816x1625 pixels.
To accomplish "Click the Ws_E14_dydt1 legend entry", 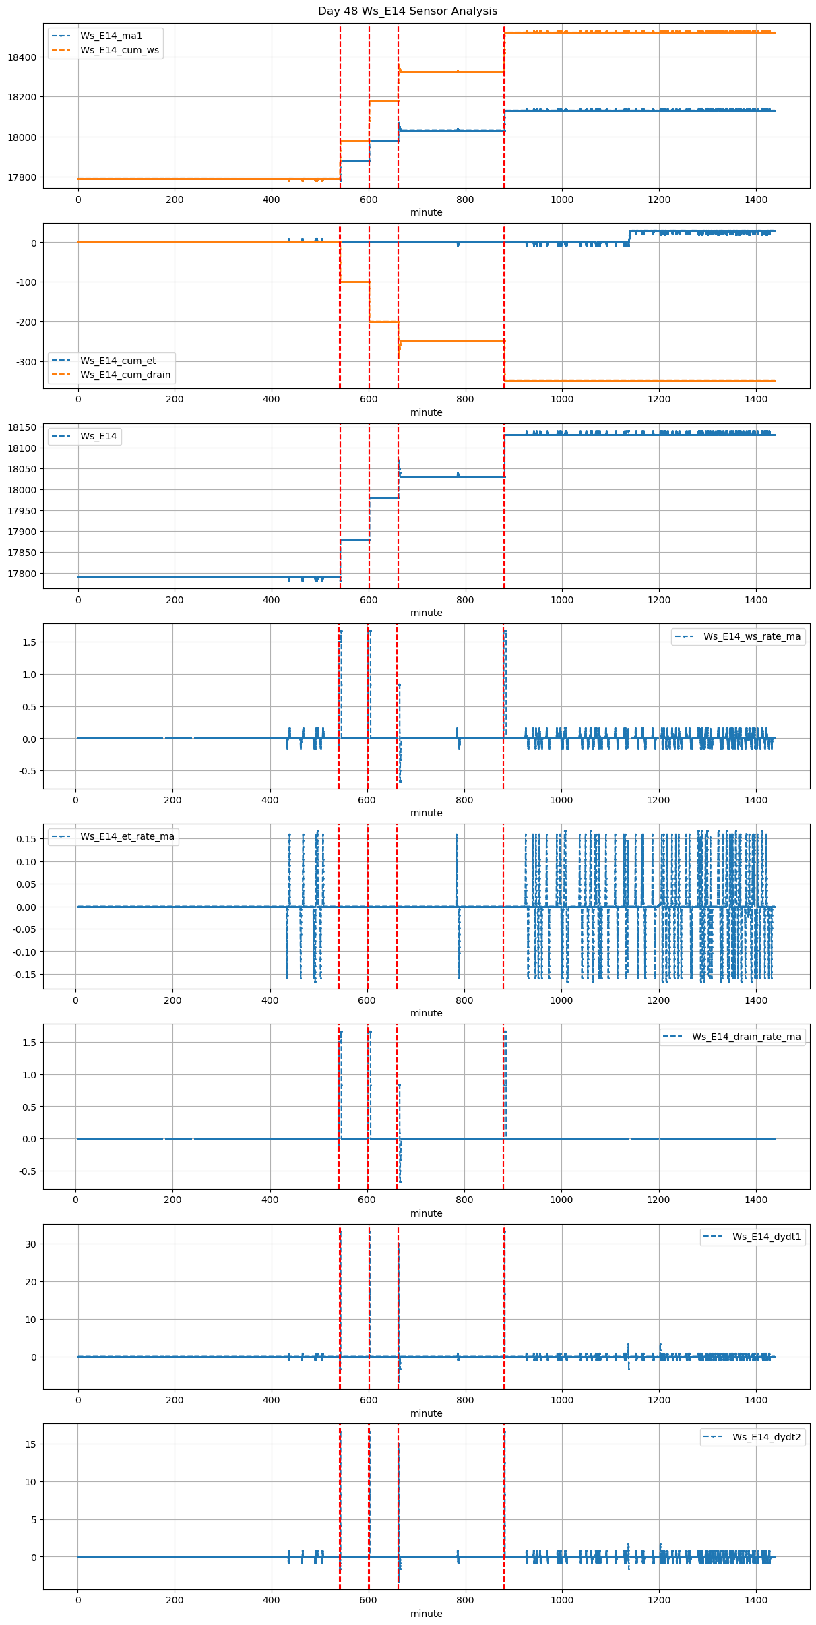I will (766, 1237).
